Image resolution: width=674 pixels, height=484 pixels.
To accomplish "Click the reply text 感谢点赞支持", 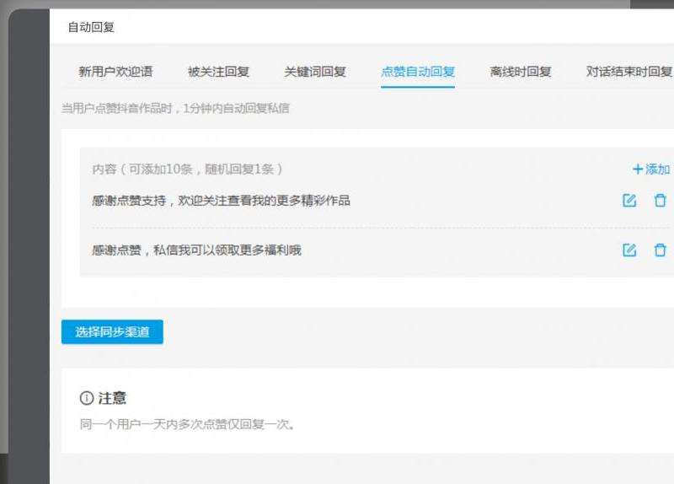I will pos(221,201).
